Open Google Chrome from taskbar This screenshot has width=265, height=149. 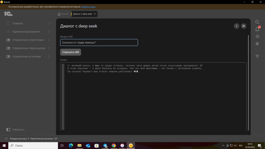(114, 145)
